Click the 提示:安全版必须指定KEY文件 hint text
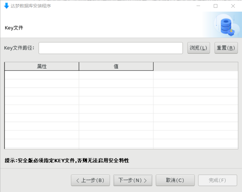The image size is (242, 192). point(67,161)
